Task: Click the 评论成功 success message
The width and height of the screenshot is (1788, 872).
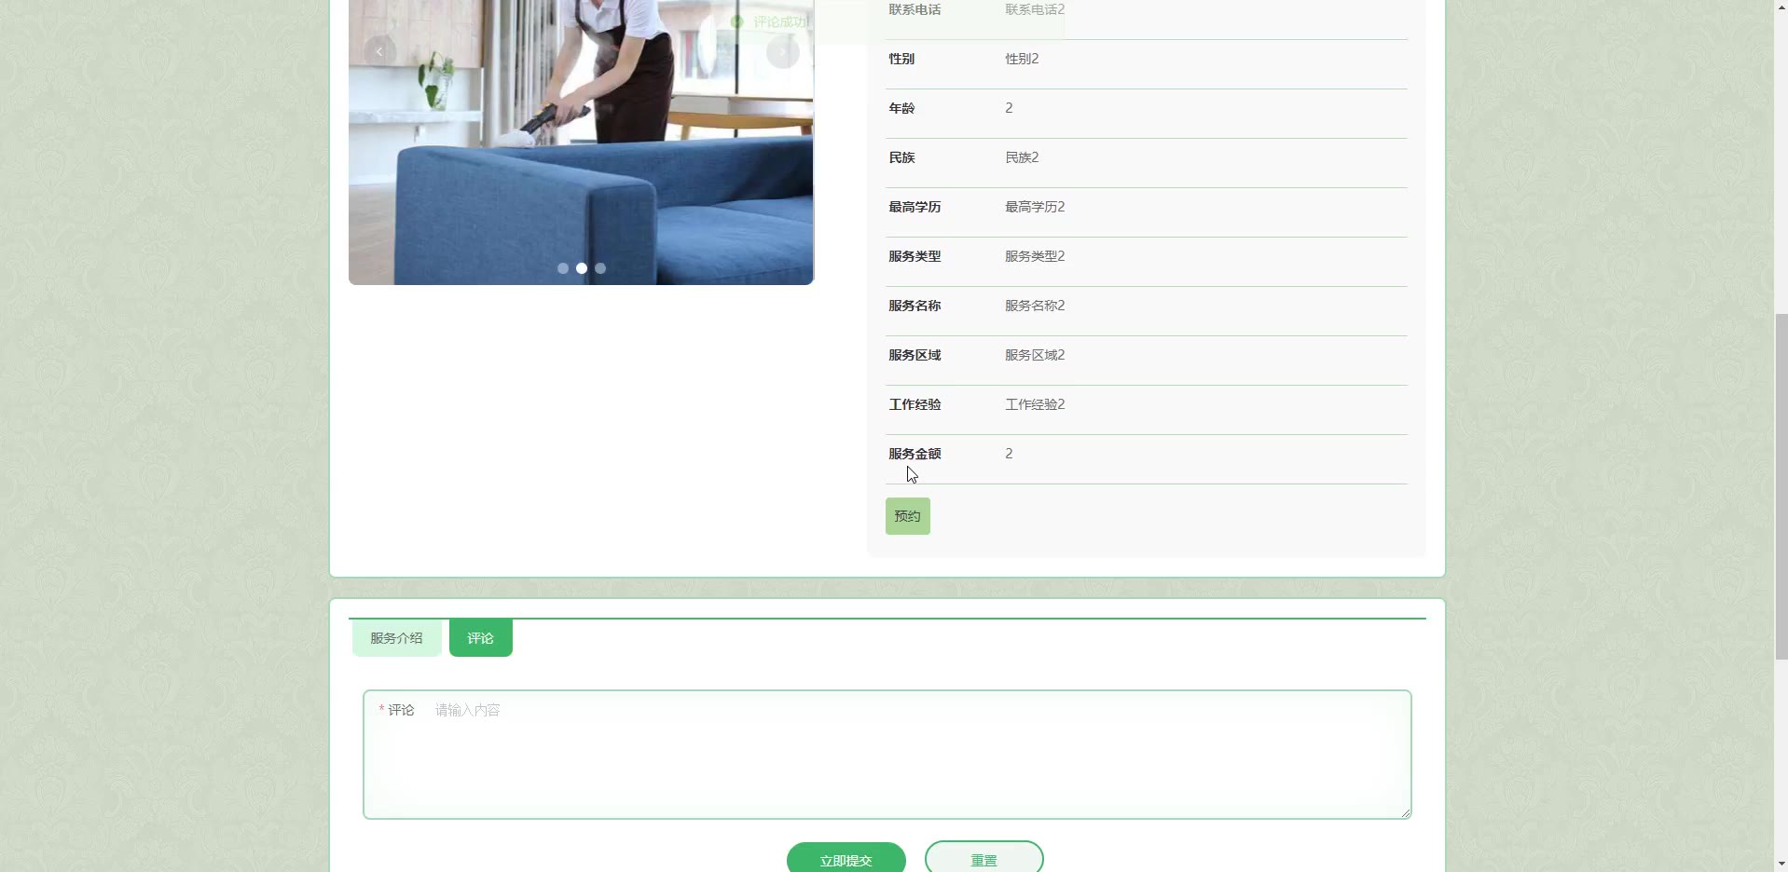Action: (x=780, y=21)
